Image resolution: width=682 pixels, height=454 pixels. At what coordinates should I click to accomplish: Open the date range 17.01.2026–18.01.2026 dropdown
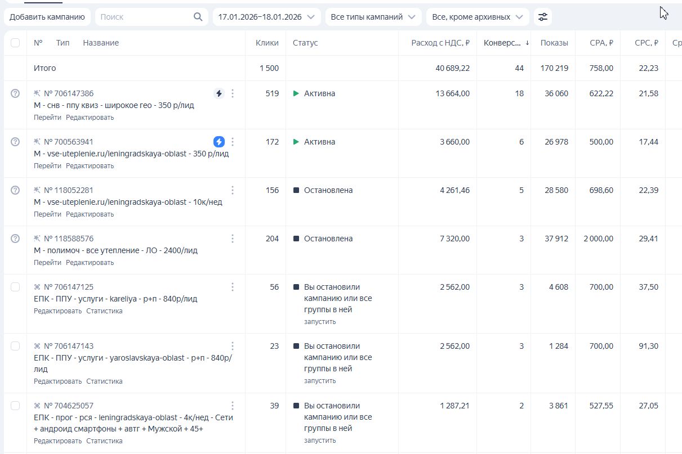point(266,17)
